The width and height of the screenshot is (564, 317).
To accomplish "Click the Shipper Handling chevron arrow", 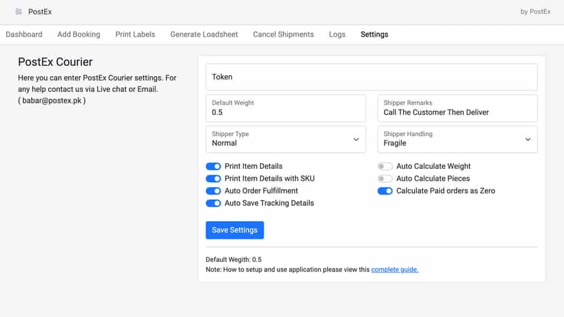I will coord(528,139).
